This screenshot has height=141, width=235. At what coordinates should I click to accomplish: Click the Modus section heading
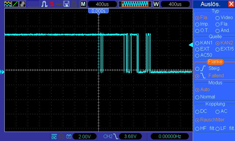point(215,83)
